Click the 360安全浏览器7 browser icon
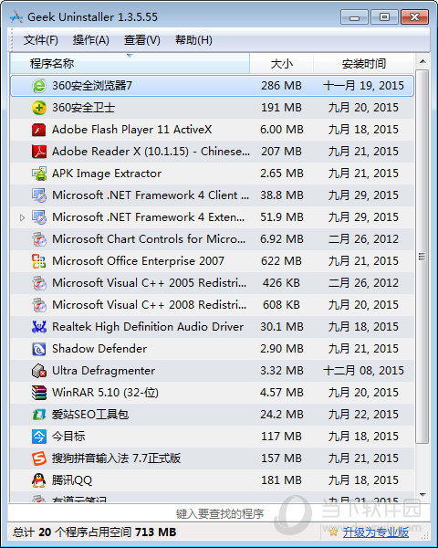The image size is (438, 548). tap(38, 86)
